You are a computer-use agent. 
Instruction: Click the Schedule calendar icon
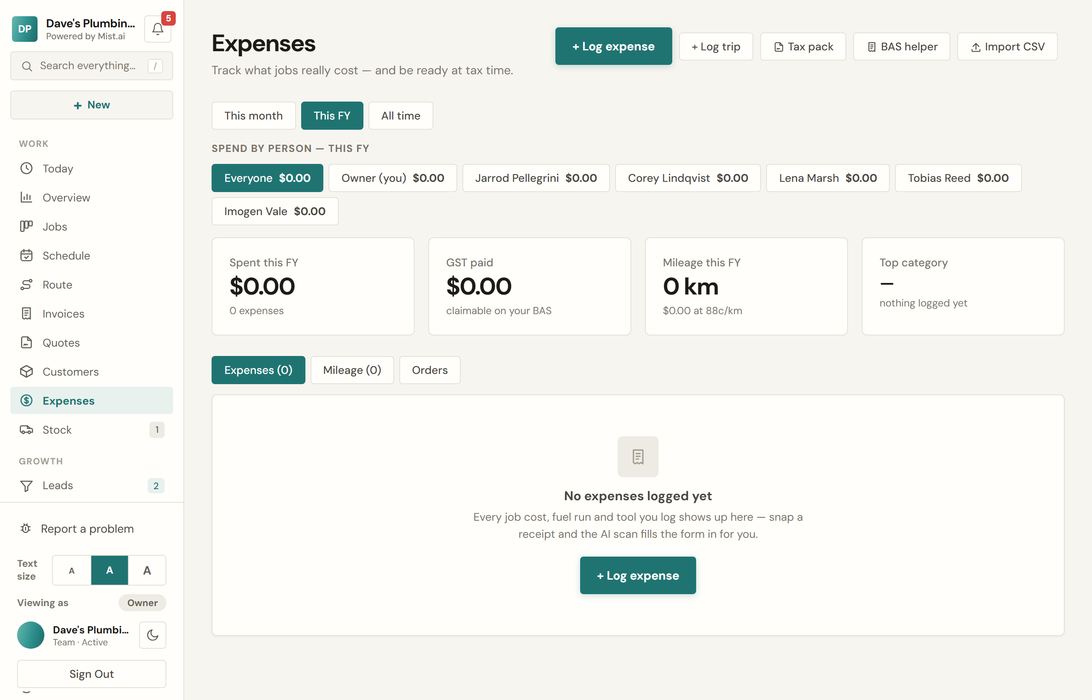pos(26,255)
